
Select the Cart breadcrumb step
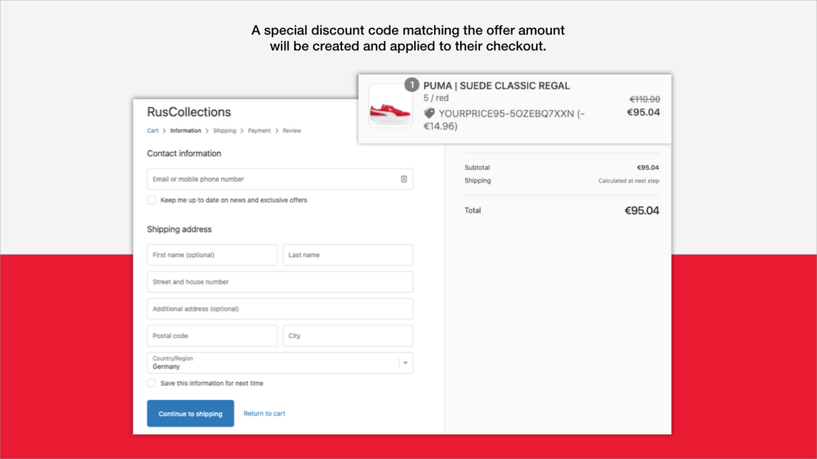153,130
